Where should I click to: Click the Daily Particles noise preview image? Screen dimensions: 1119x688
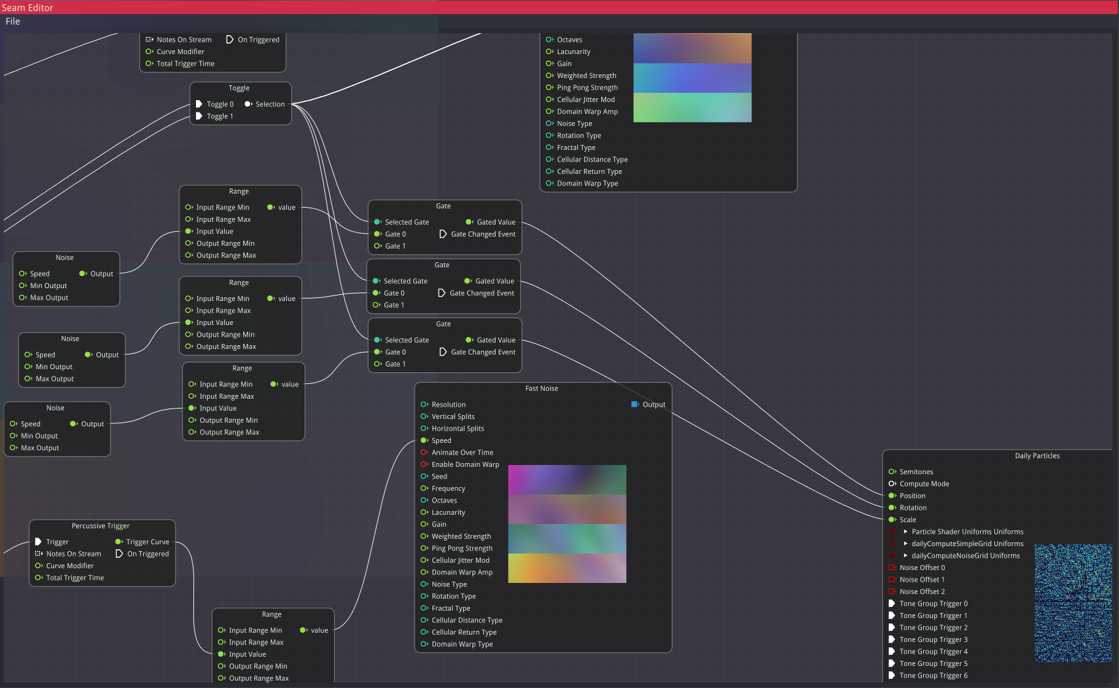tap(1073, 603)
